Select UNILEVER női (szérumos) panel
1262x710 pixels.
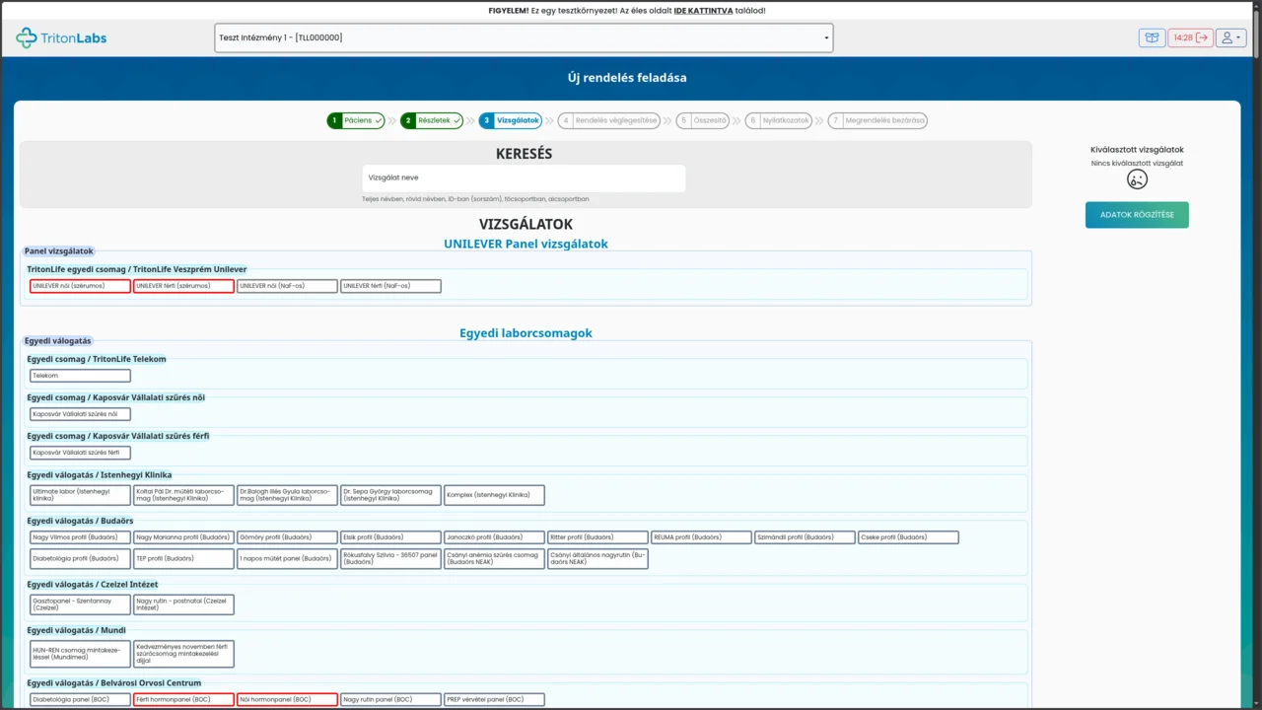click(x=80, y=286)
